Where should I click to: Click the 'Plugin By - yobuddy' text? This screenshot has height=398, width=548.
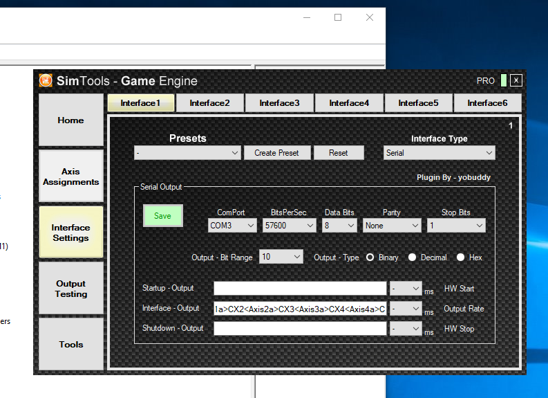[x=453, y=177]
